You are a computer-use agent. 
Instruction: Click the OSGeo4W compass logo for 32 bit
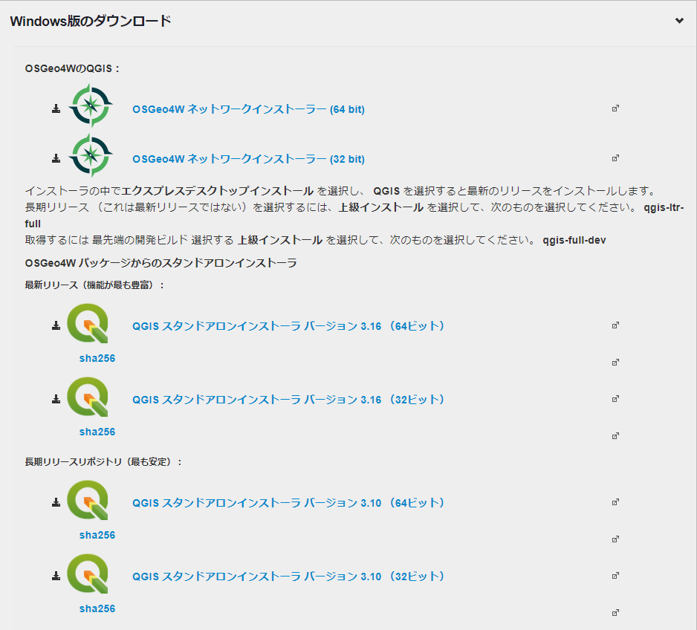click(90, 155)
